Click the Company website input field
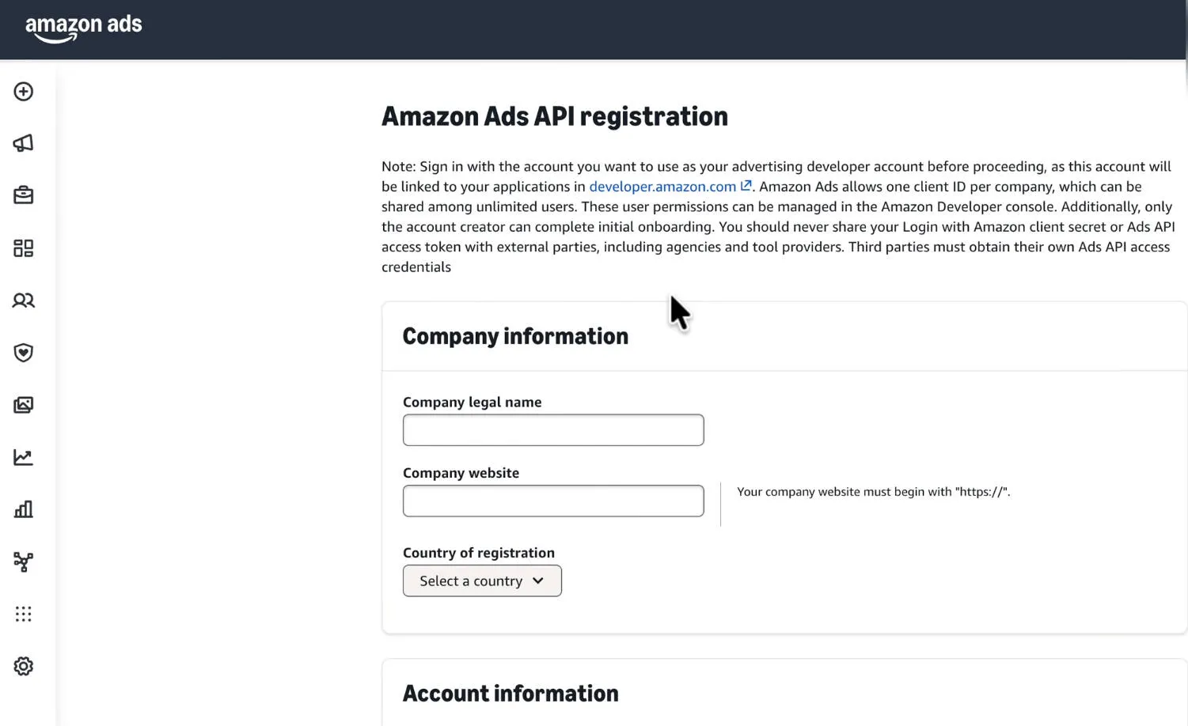Viewport: 1188px width, 726px height. click(552, 501)
